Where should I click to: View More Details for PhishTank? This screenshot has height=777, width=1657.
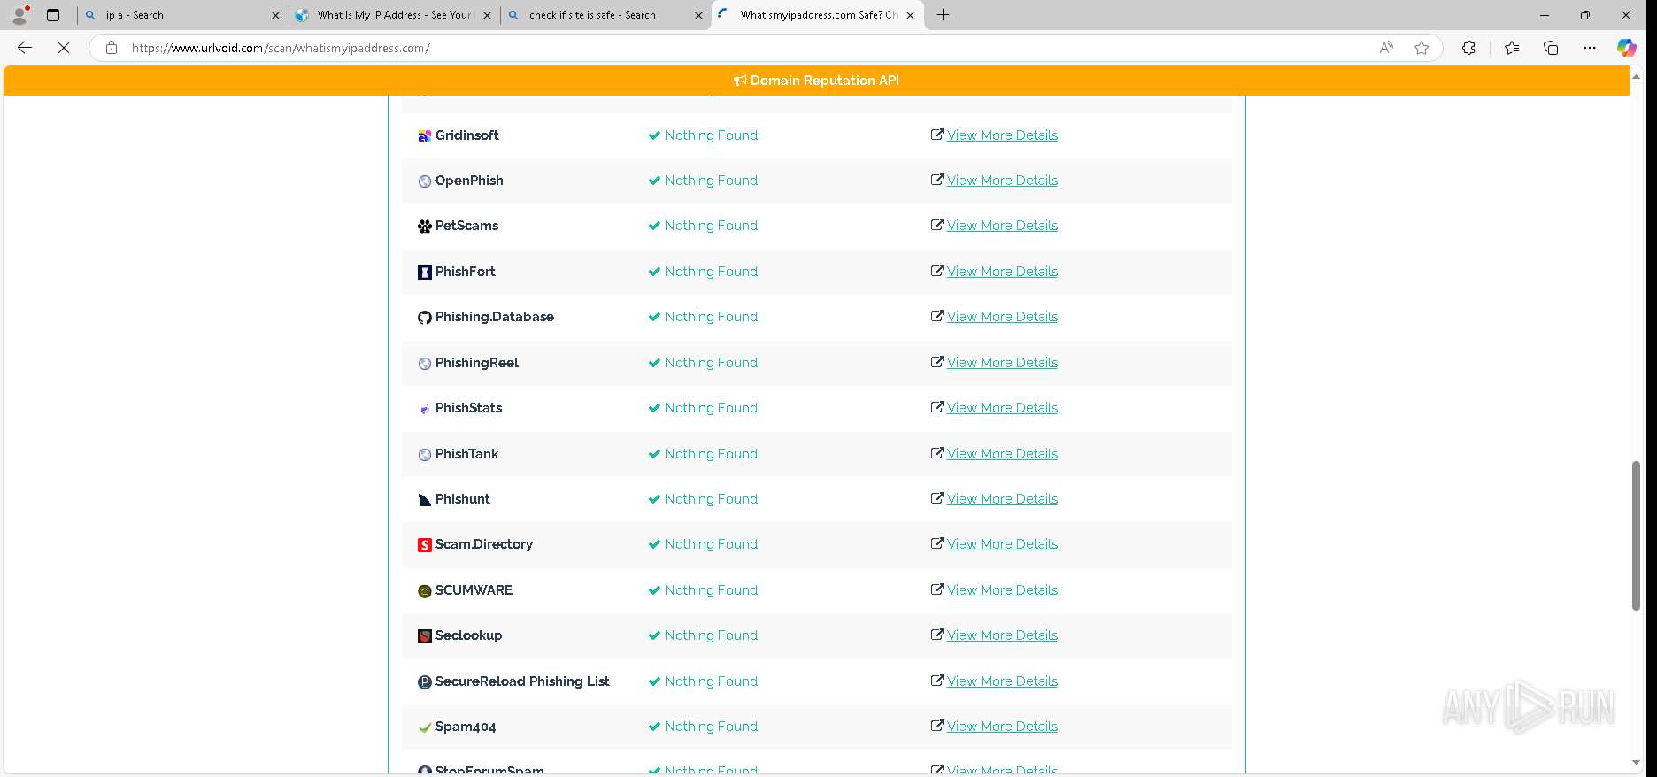1002,454
